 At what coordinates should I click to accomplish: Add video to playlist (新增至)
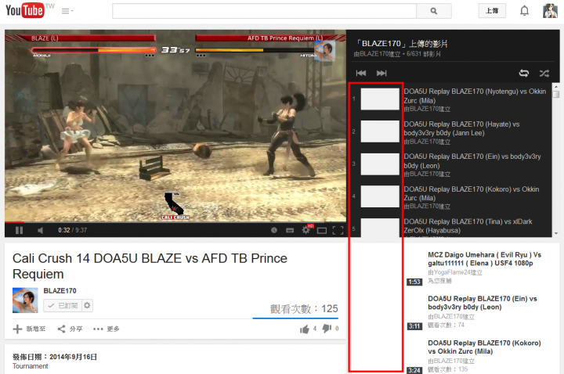click(30, 329)
